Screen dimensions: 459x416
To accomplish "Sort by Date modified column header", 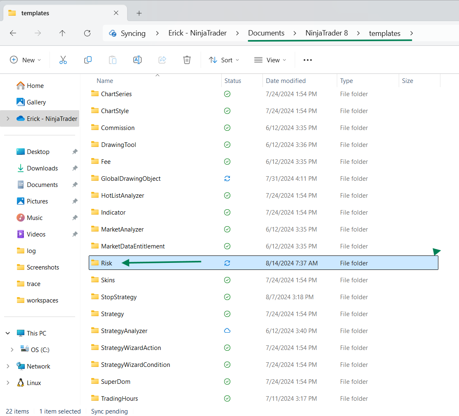I will tap(286, 81).
